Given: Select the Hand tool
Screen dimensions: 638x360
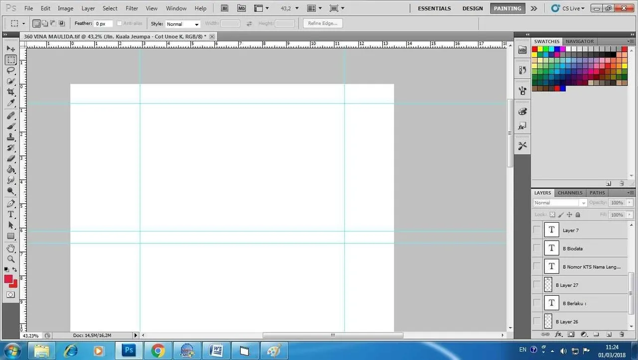Looking at the screenshot, I should click(10, 248).
